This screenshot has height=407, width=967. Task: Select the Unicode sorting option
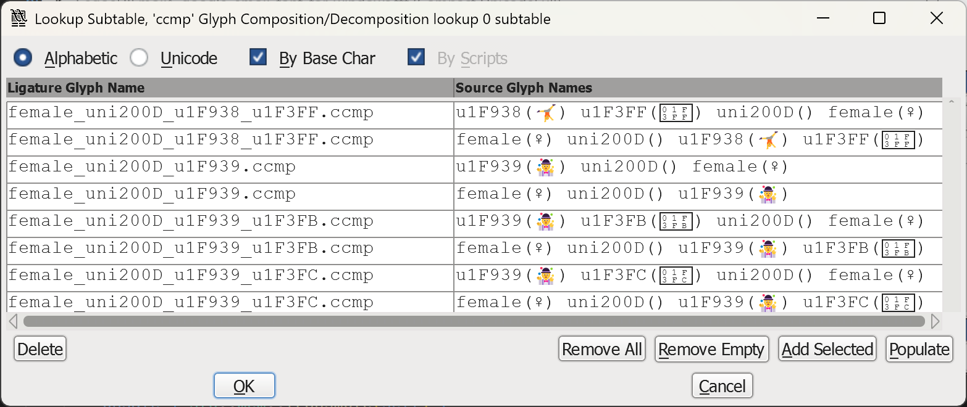[140, 58]
